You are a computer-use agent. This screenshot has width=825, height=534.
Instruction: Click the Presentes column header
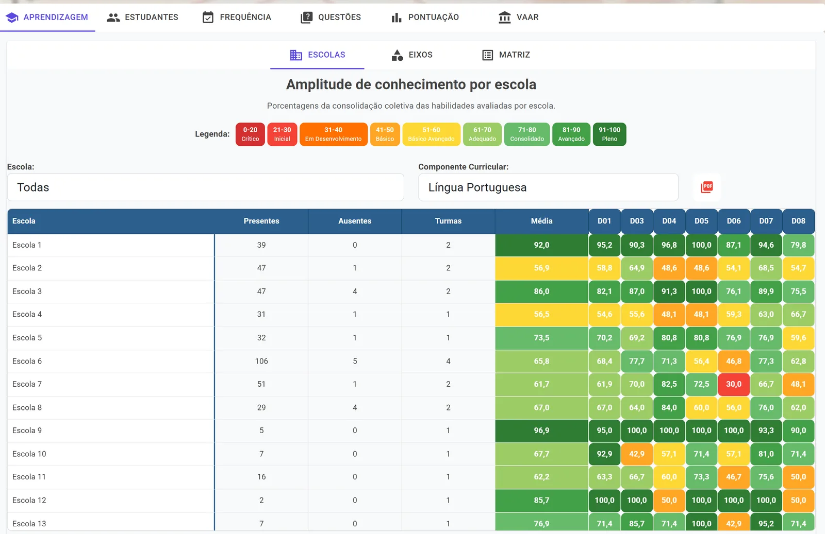coord(261,221)
